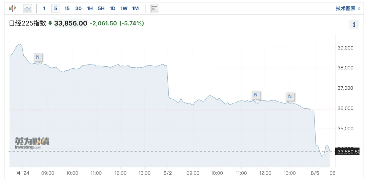Open first news marker near 09:00
366x179 pixels.
click(x=38, y=57)
